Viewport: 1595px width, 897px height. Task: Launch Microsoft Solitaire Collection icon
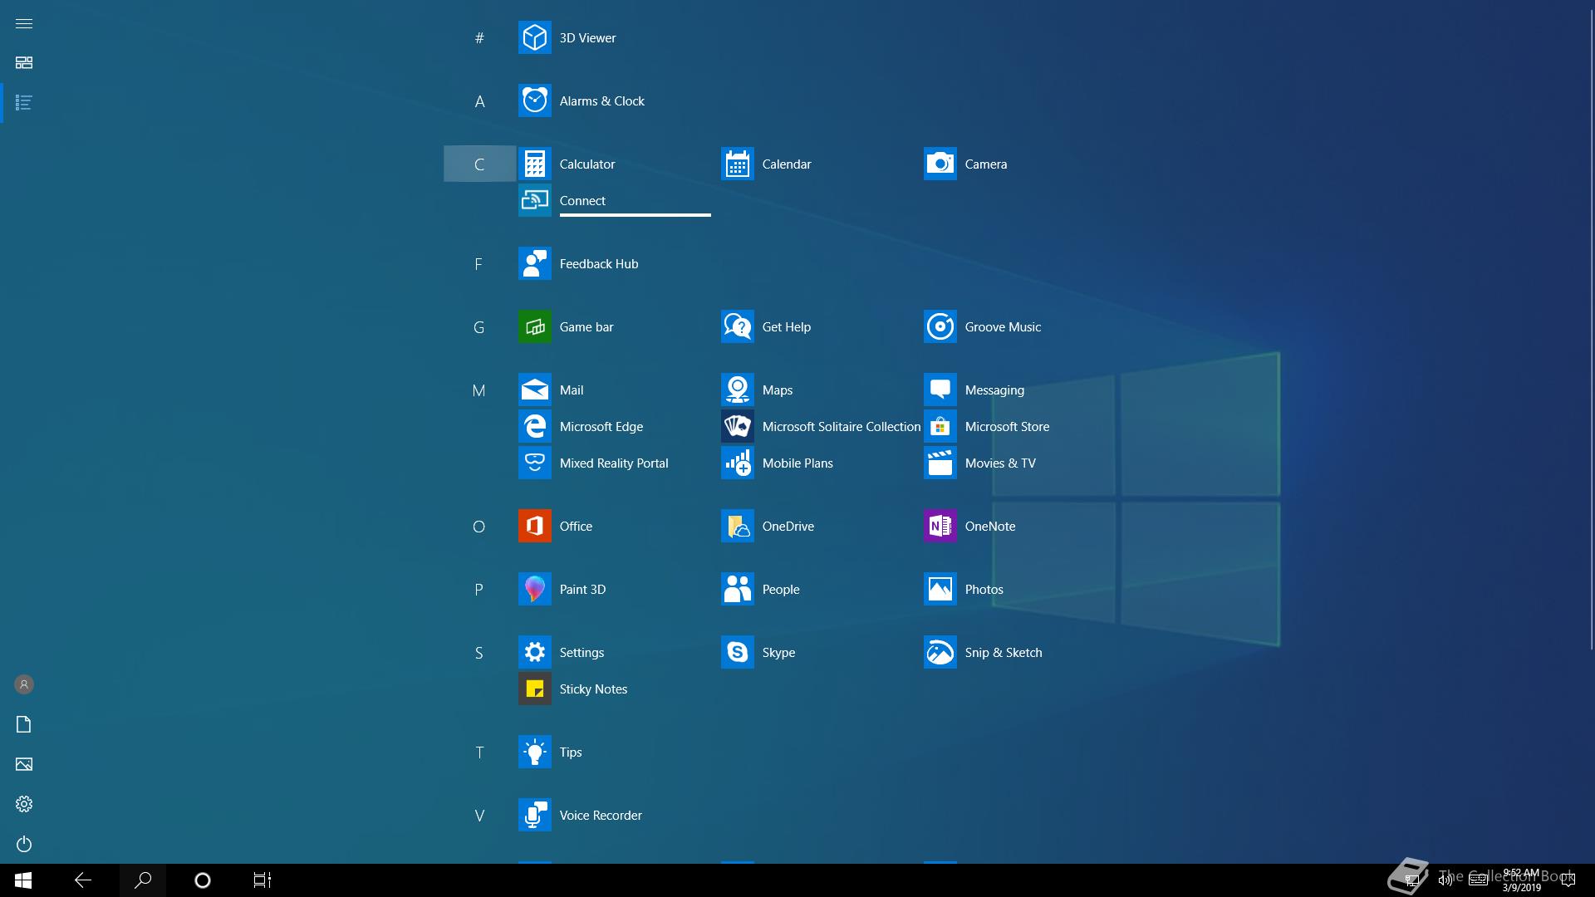(737, 426)
